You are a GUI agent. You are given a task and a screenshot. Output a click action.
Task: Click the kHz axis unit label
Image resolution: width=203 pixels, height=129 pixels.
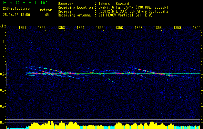coord(3,26)
